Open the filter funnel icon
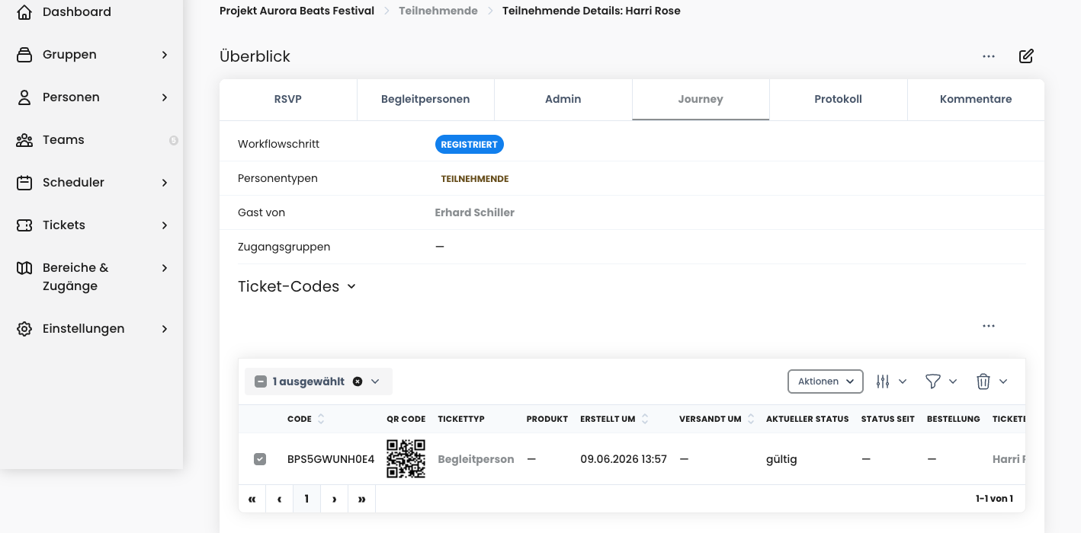Viewport: 1081px width, 533px height. [x=932, y=381]
